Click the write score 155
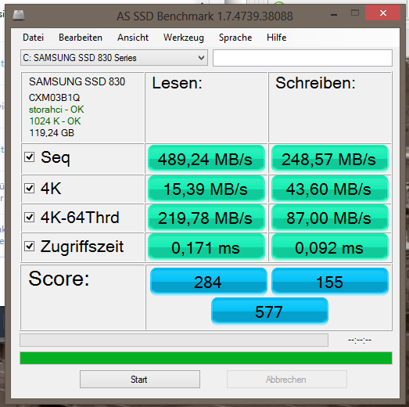The width and height of the screenshot is (409, 407). click(330, 282)
